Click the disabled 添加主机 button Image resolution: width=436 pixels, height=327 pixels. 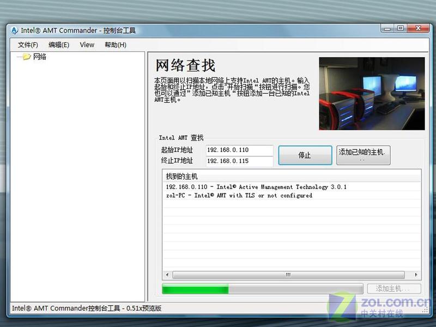[x=393, y=289]
